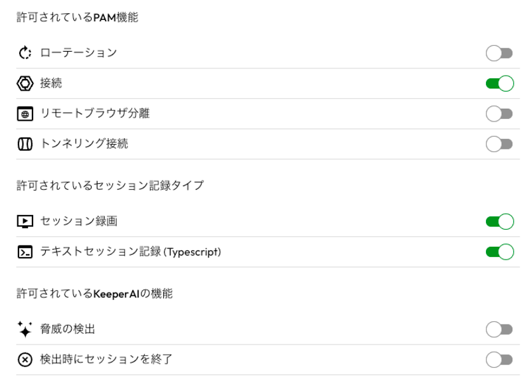
Task: Click the connection (接続) hexagon icon
Action: point(25,84)
